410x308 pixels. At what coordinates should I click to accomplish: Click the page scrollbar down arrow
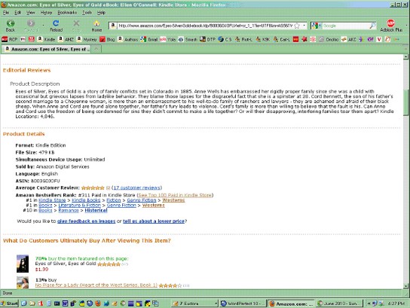pos(405,286)
